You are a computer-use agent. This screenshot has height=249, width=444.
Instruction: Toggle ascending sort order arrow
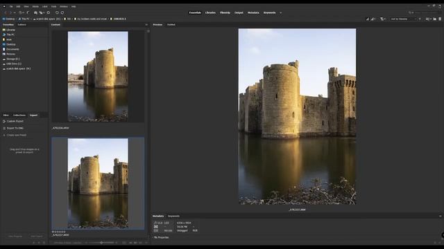420,19
